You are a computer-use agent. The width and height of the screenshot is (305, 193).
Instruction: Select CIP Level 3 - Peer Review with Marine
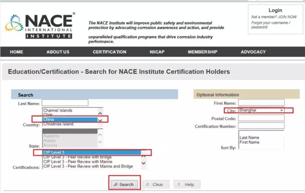click(86, 162)
